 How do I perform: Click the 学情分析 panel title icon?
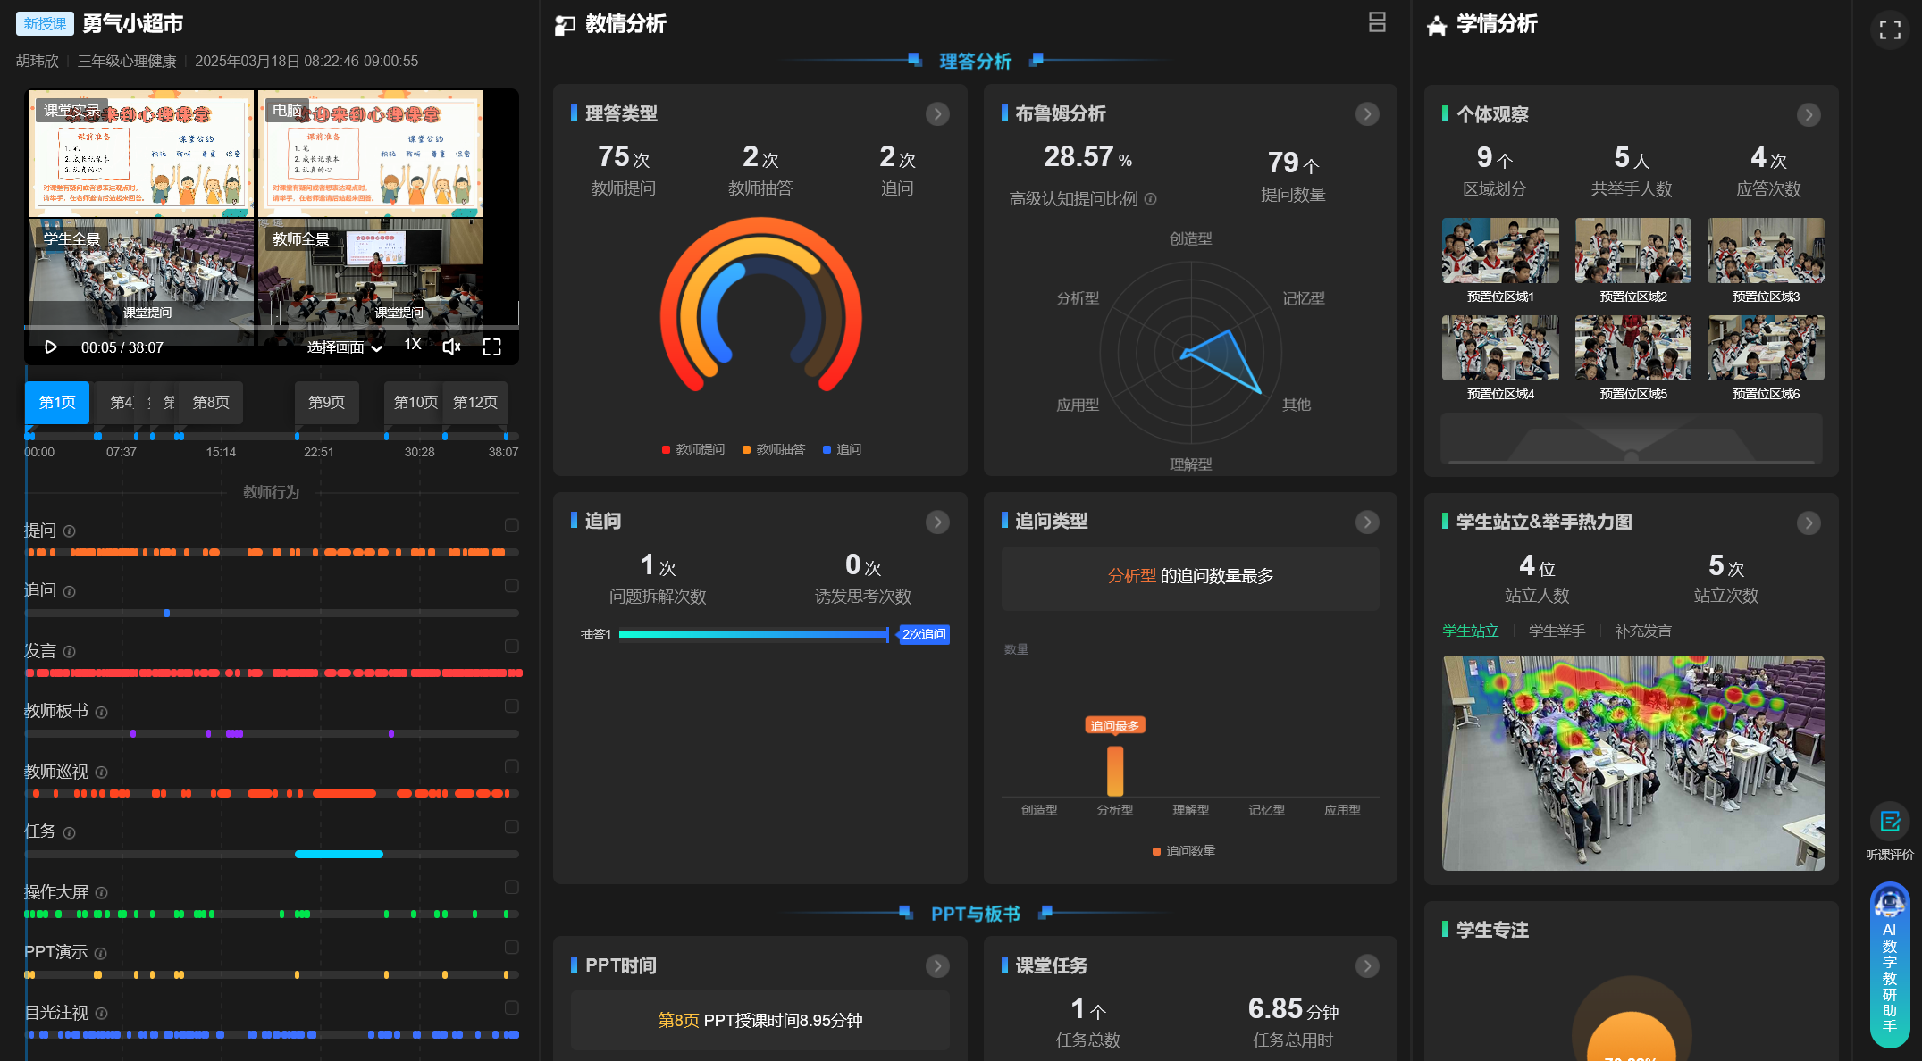[1437, 25]
